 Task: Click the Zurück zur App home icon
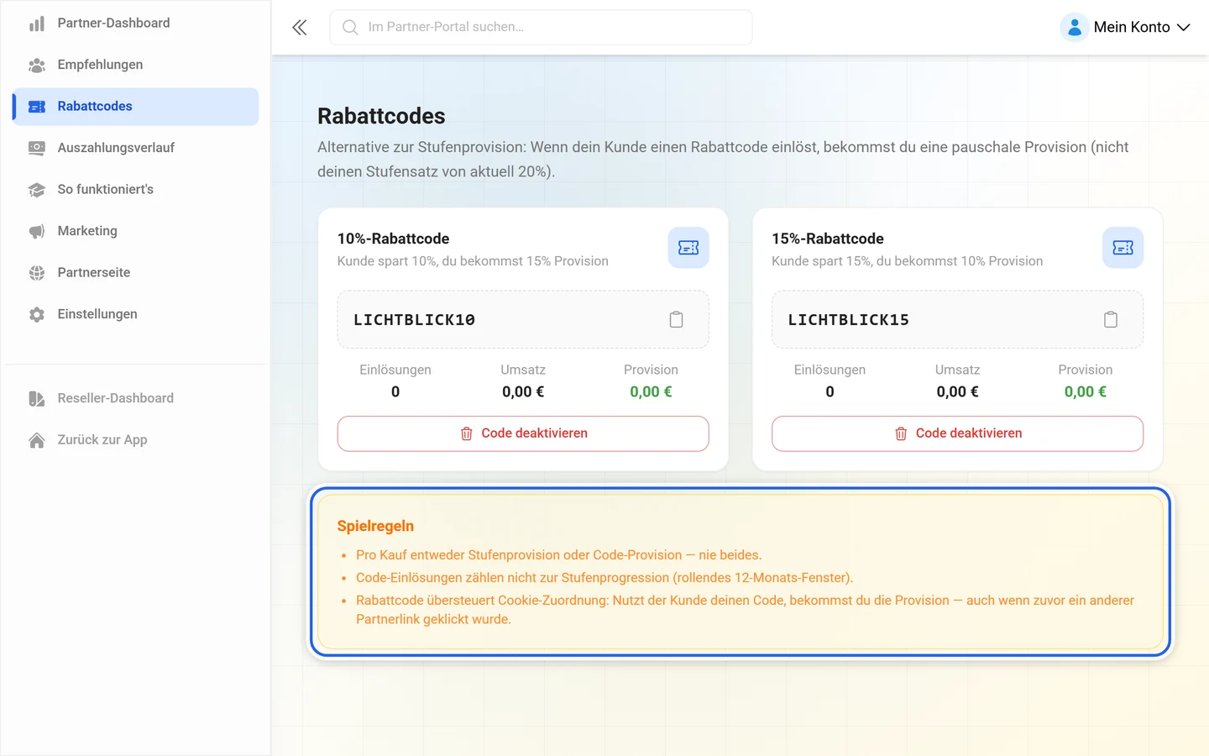37,440
